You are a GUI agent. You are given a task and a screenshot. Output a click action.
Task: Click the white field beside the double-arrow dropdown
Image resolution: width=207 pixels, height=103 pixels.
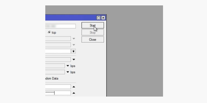pyautogui.click(x=58, y=51)
